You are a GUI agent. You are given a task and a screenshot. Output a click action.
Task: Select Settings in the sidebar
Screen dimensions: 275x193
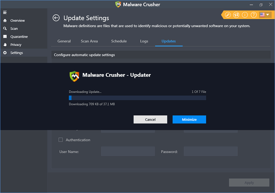(x=16, y=53)
